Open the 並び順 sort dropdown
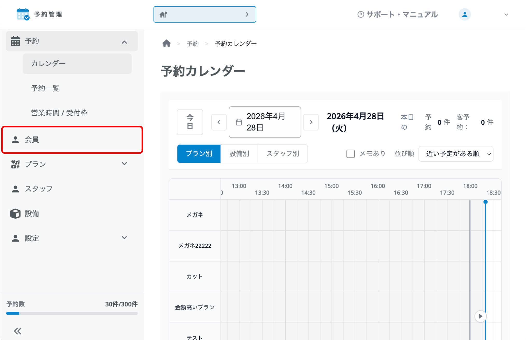526x340 pixels. click(456, 154)
